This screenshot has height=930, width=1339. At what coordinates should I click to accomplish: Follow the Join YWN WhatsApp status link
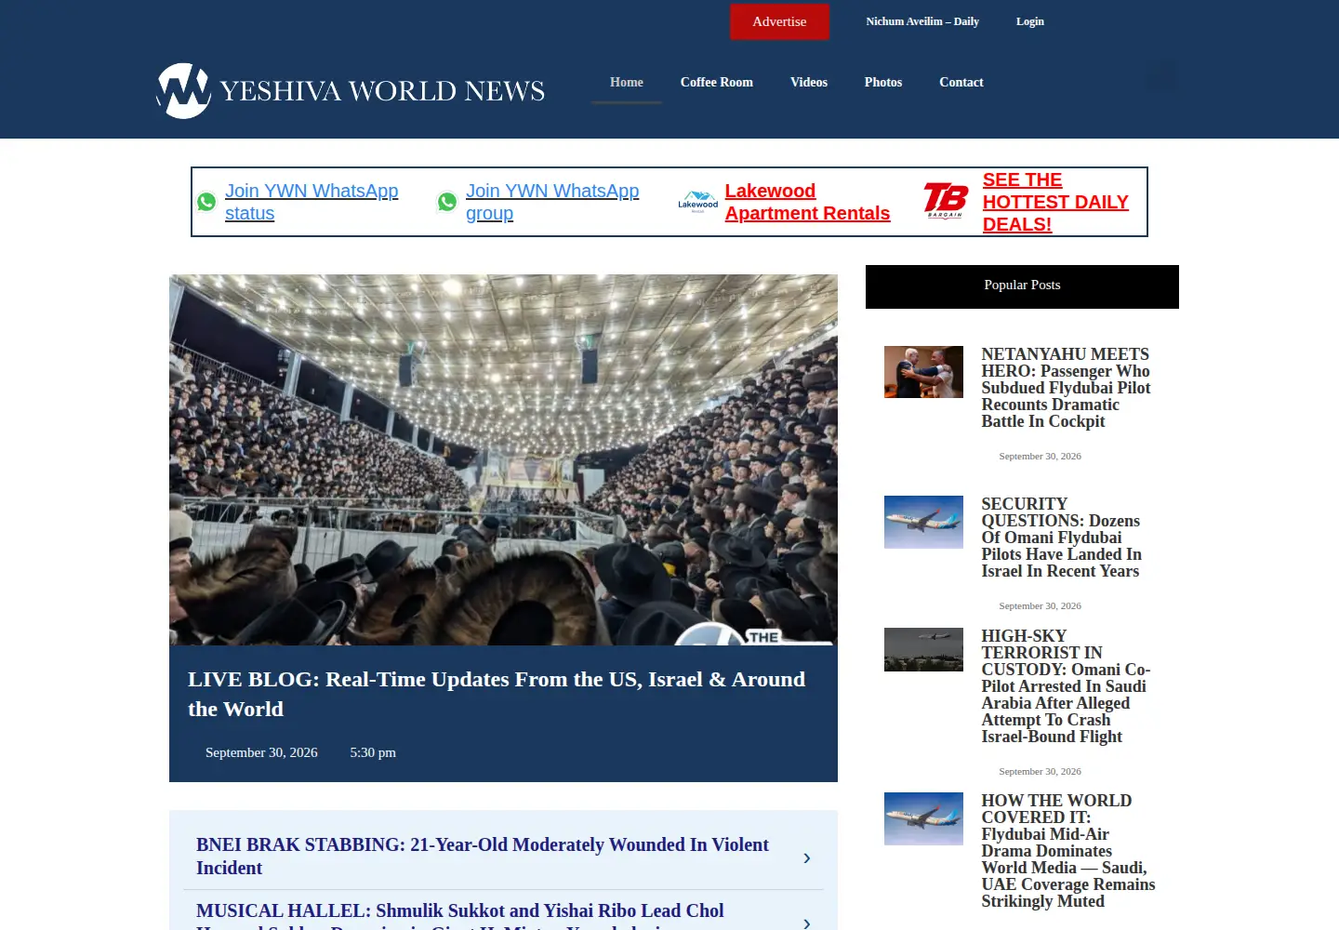[312, 202]
